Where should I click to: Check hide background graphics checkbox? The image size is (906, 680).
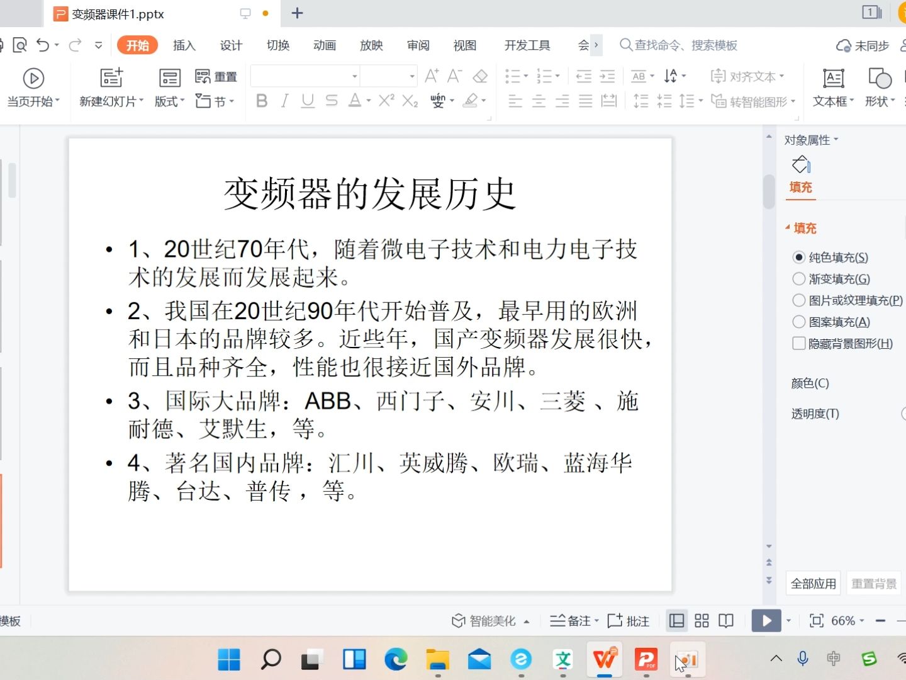799,343
